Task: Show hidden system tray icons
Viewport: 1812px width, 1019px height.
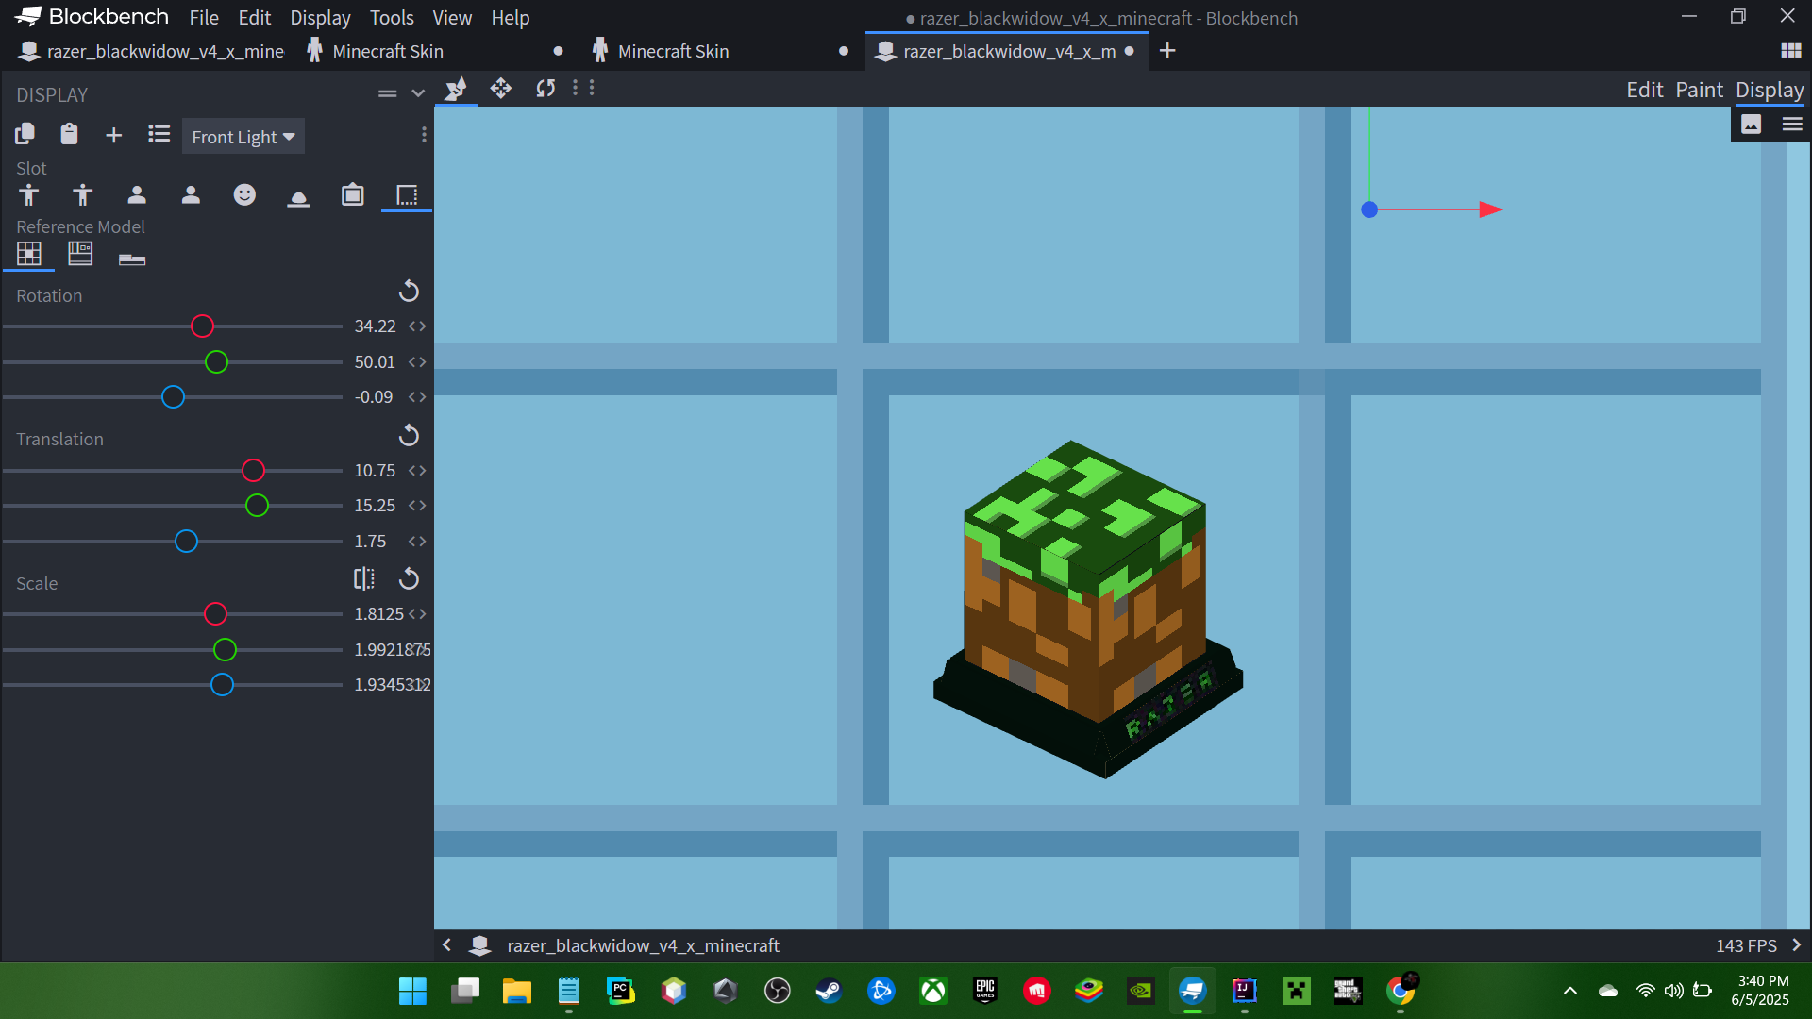Action: tap(1569, 991)
